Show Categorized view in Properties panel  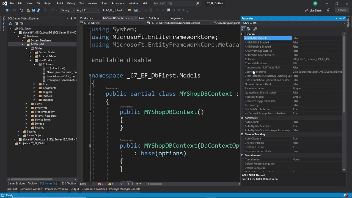(244, 29)
